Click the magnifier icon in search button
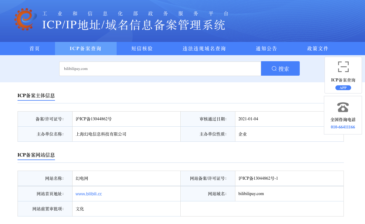 pyautogui.click(x=274, y=69)
